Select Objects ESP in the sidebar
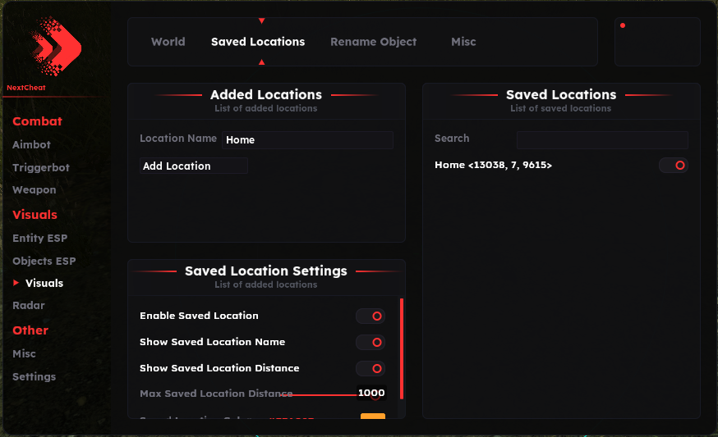718x437 pixels. pos(44,261)
